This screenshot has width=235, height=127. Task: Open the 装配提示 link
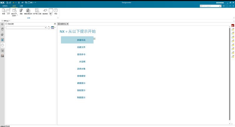pyautogui.click(x=81, y=91)
